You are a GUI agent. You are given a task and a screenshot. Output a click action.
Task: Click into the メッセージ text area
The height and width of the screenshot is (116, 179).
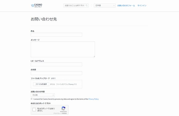(63, 49)
